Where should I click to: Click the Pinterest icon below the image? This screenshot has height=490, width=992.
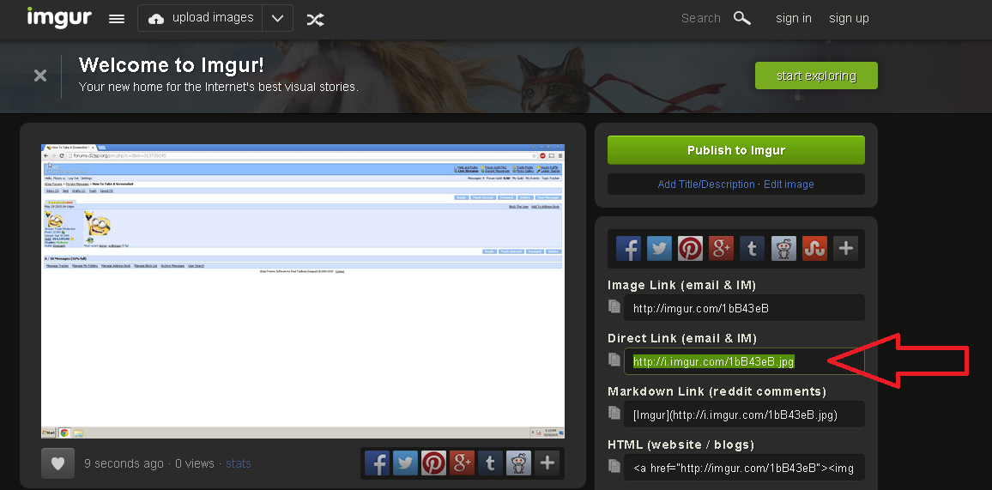point(434,463)
